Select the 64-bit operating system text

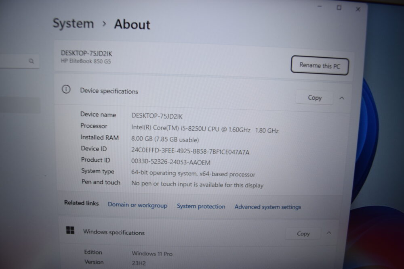coord(193,173)
